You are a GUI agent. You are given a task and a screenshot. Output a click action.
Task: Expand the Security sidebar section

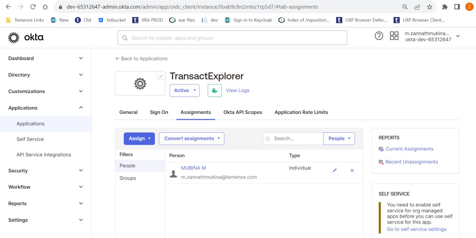click(45, 170)
